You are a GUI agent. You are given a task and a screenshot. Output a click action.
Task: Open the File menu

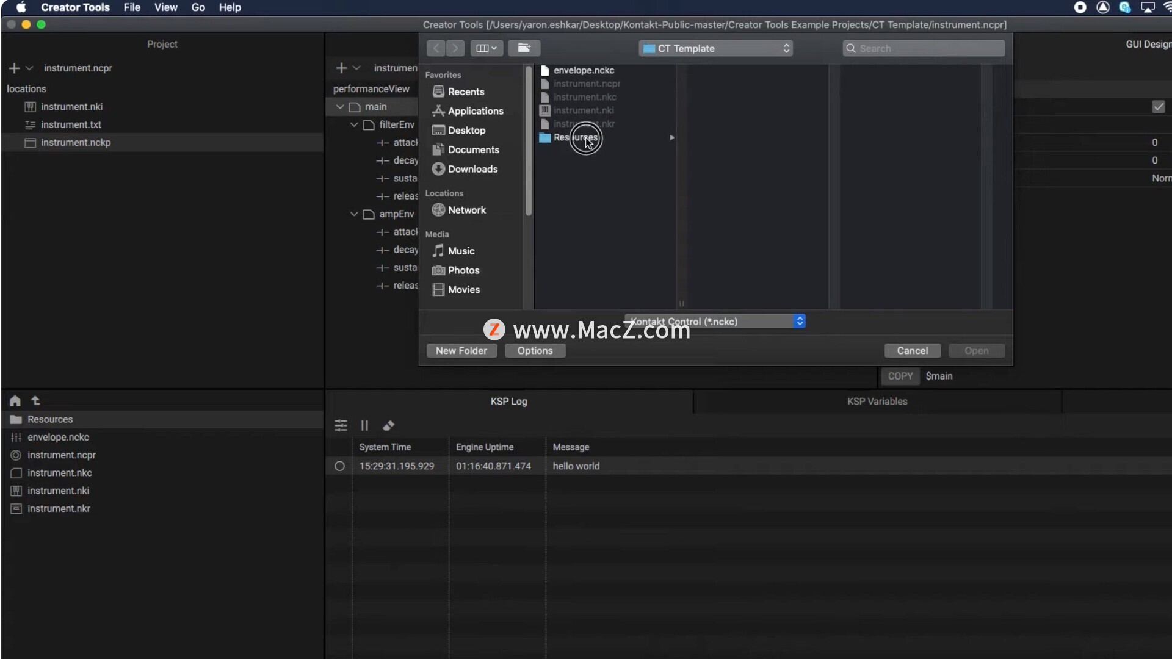point(132,7)
